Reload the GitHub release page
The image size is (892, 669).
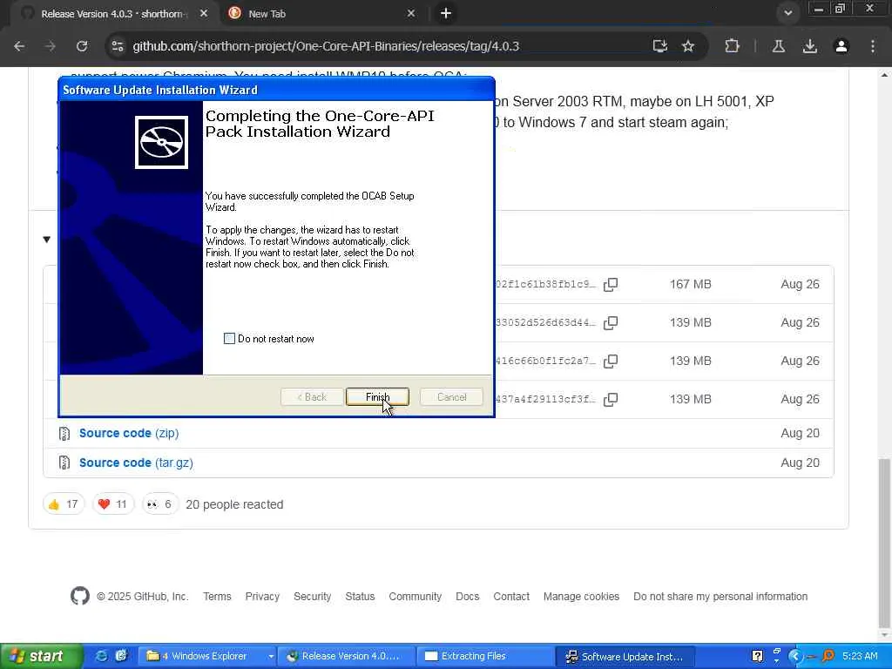82,46
